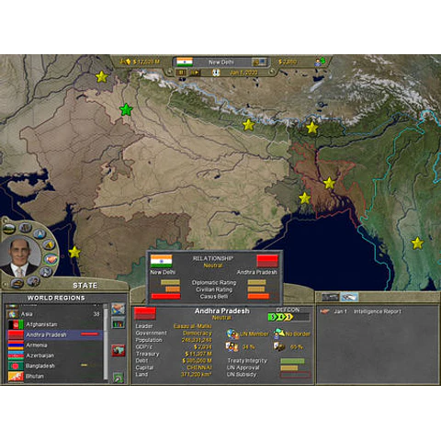441x441 pixels.
Task: Click the DEFCON level indicator
Action: [288, 317]
